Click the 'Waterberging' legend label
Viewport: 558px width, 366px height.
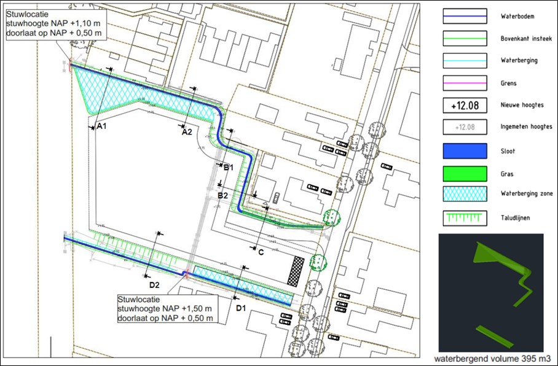(x=519, y=60)
